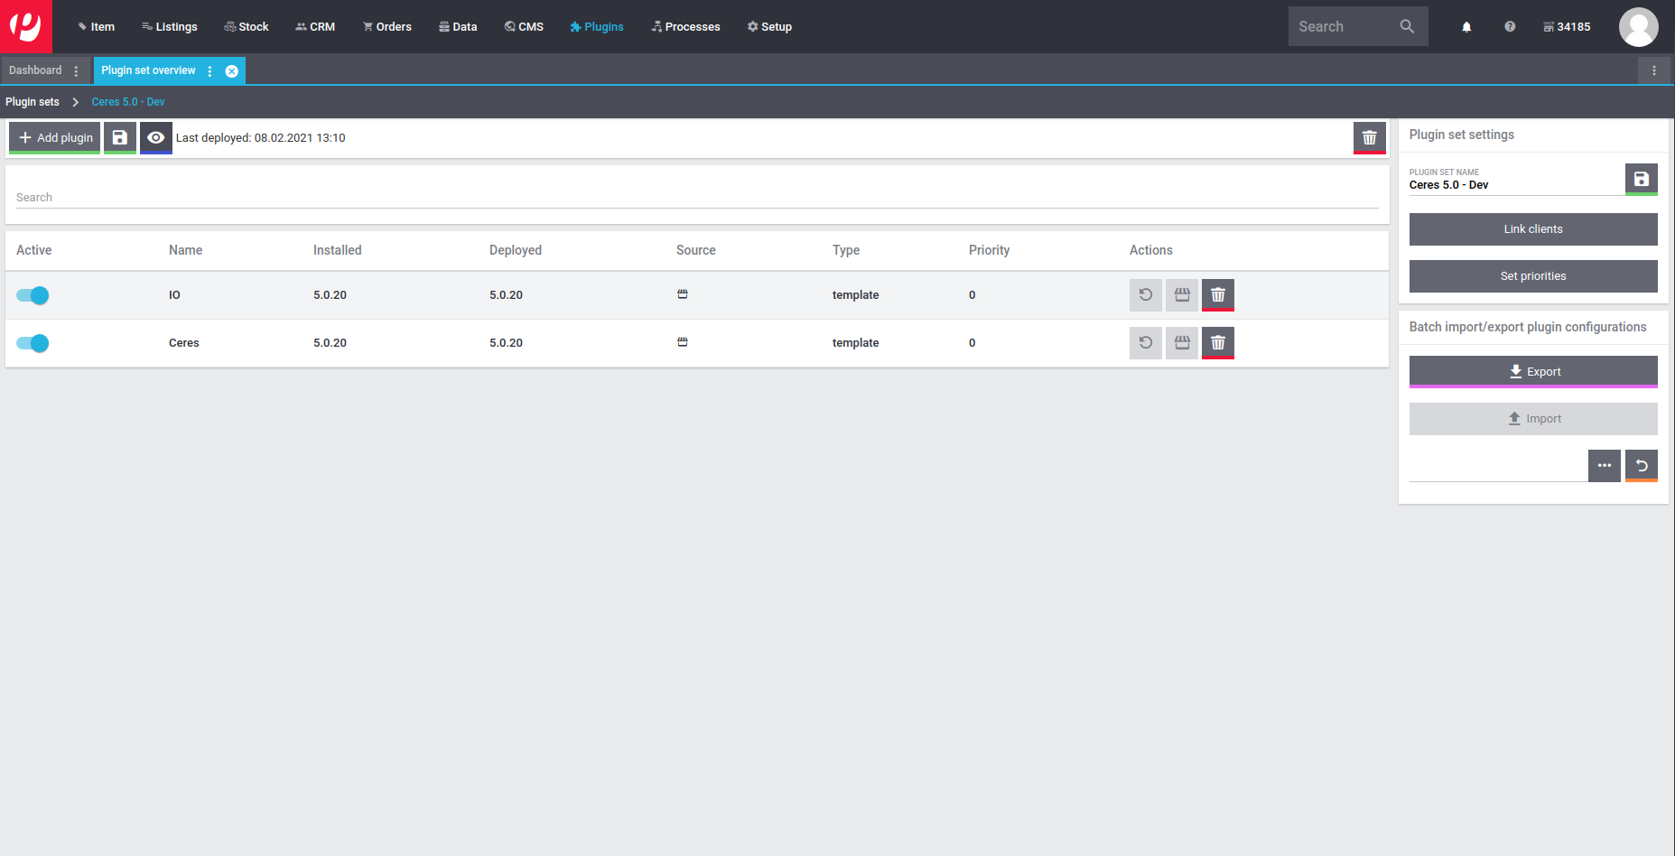Image resolution: width=1675 pixels, height=856 pixels.
Task: Click the Add plugin button
Action: [x=55, y=138]
